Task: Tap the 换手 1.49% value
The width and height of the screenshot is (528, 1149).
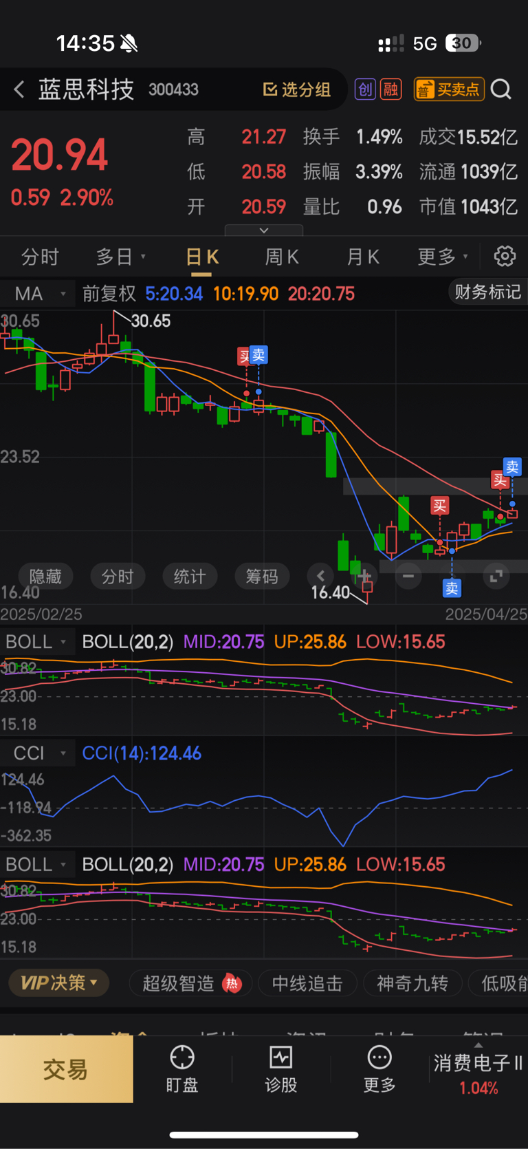Action: pos(379,137)
